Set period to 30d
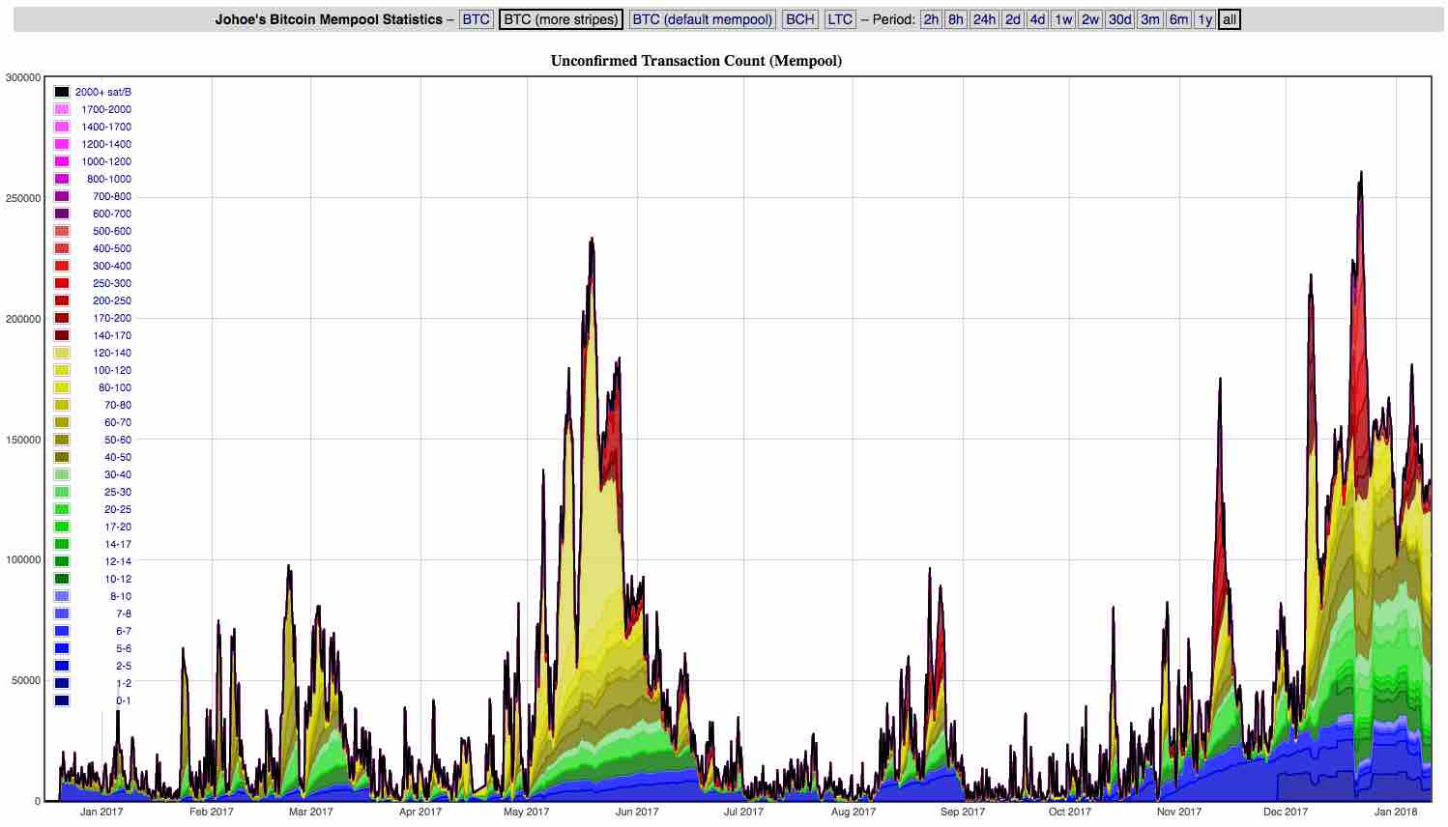 [x=1119, y=19]
